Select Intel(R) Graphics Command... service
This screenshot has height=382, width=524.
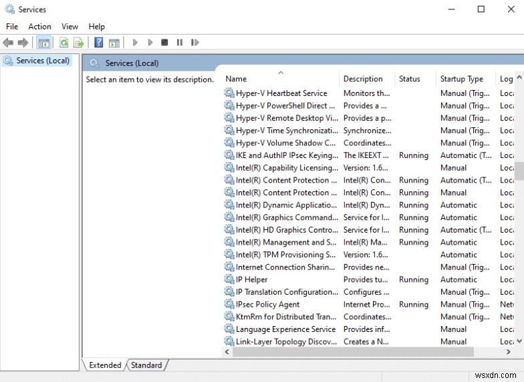(287, 217)
